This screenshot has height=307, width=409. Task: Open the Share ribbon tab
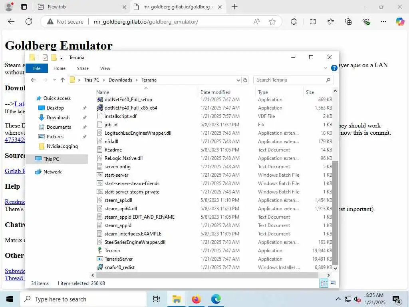point(83,68)
